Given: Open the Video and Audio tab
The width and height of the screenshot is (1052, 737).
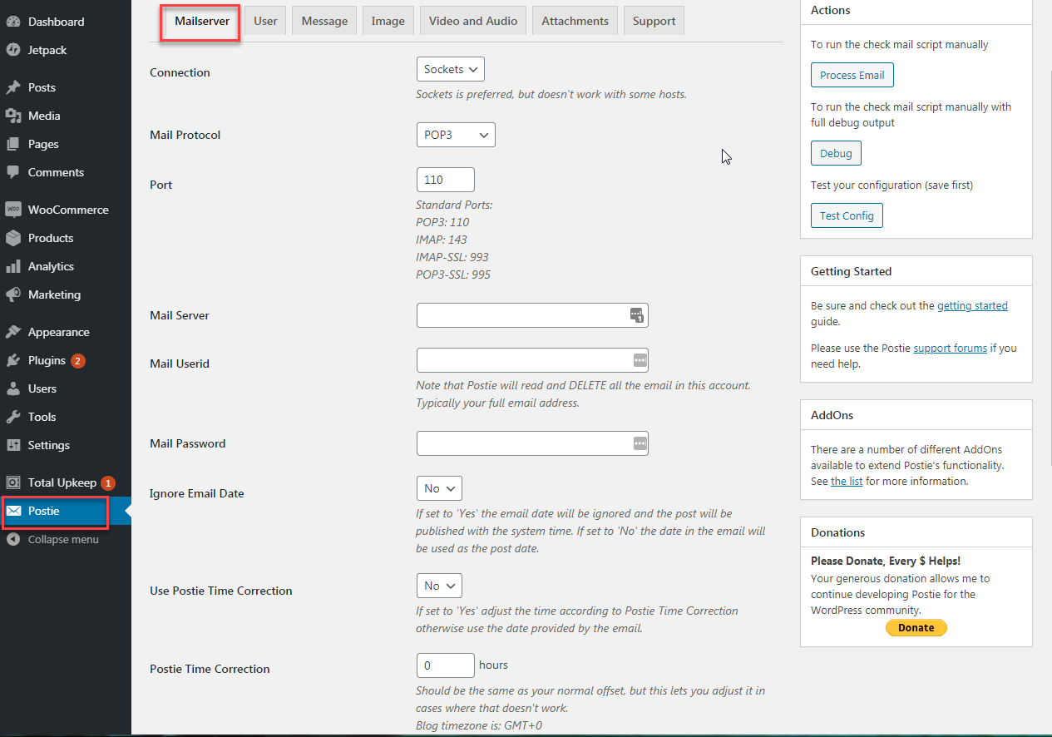Looking at the screenshot, I should click(x=473, y=21).
